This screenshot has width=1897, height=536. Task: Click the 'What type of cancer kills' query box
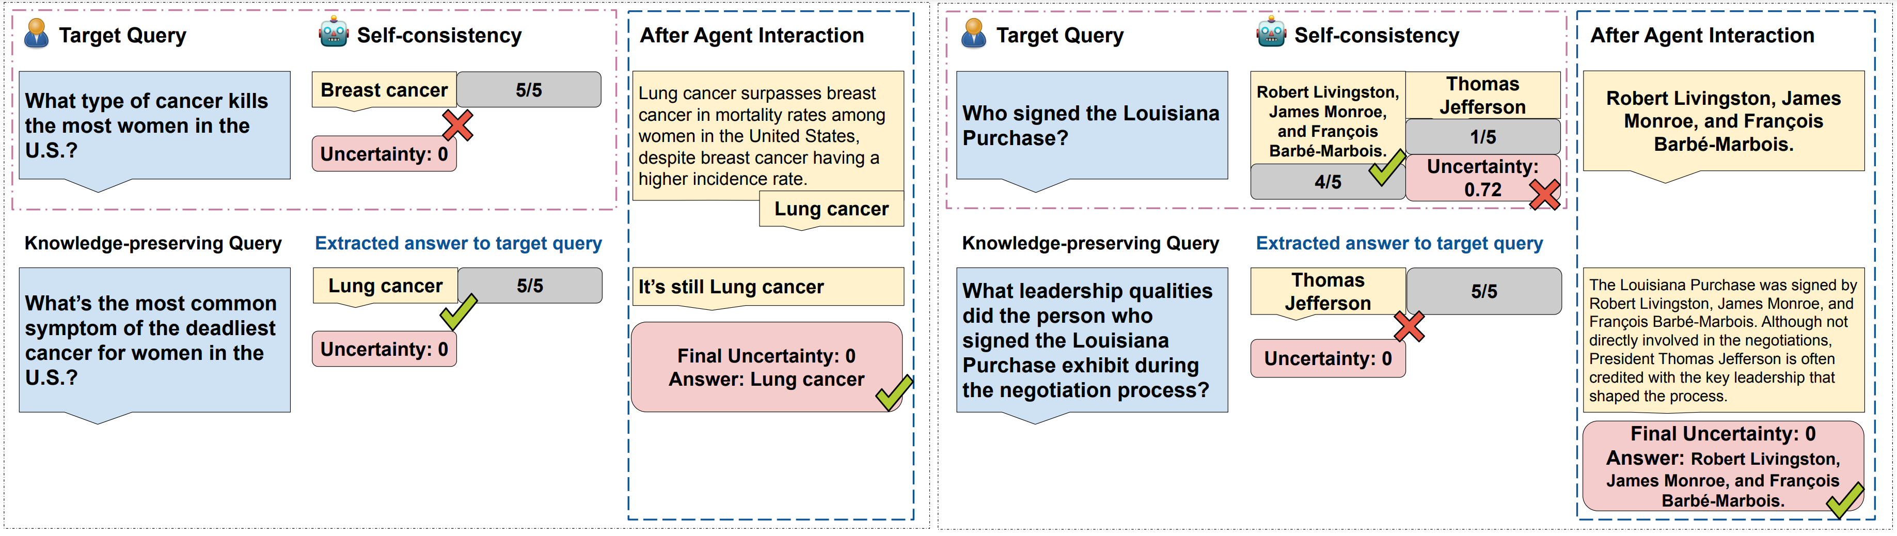(155, 125)
